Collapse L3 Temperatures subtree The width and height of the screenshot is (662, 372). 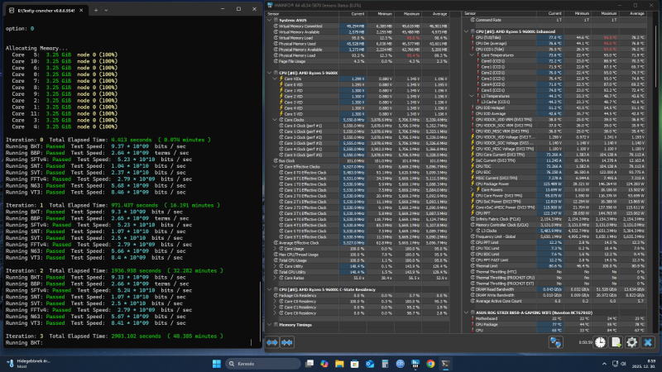(472, 96)
